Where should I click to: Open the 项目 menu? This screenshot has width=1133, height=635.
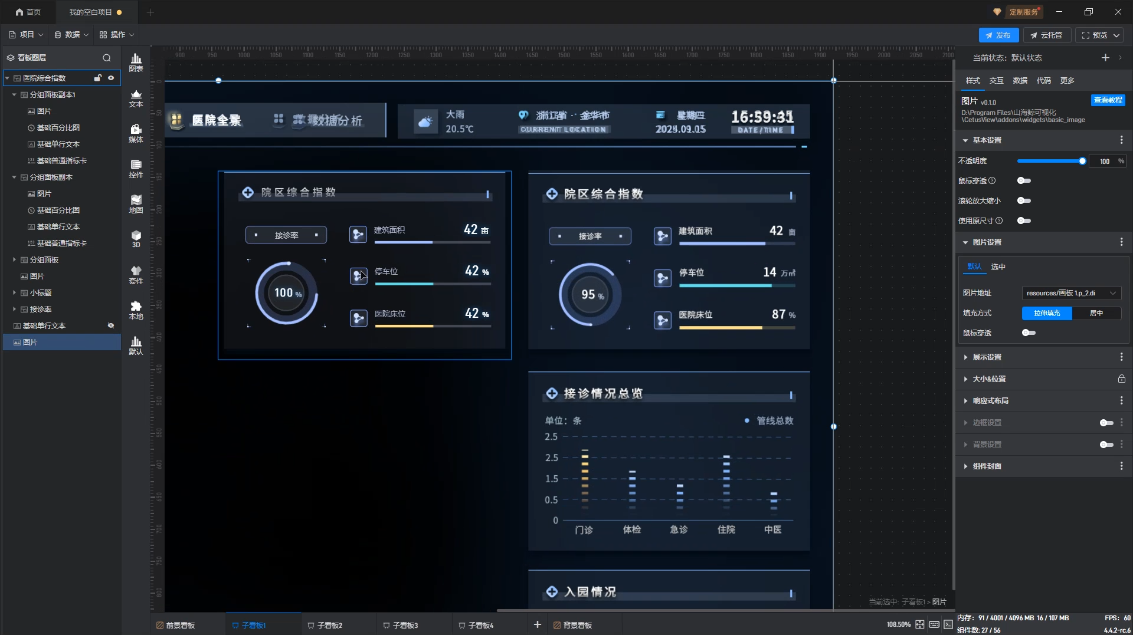point(26,35)
